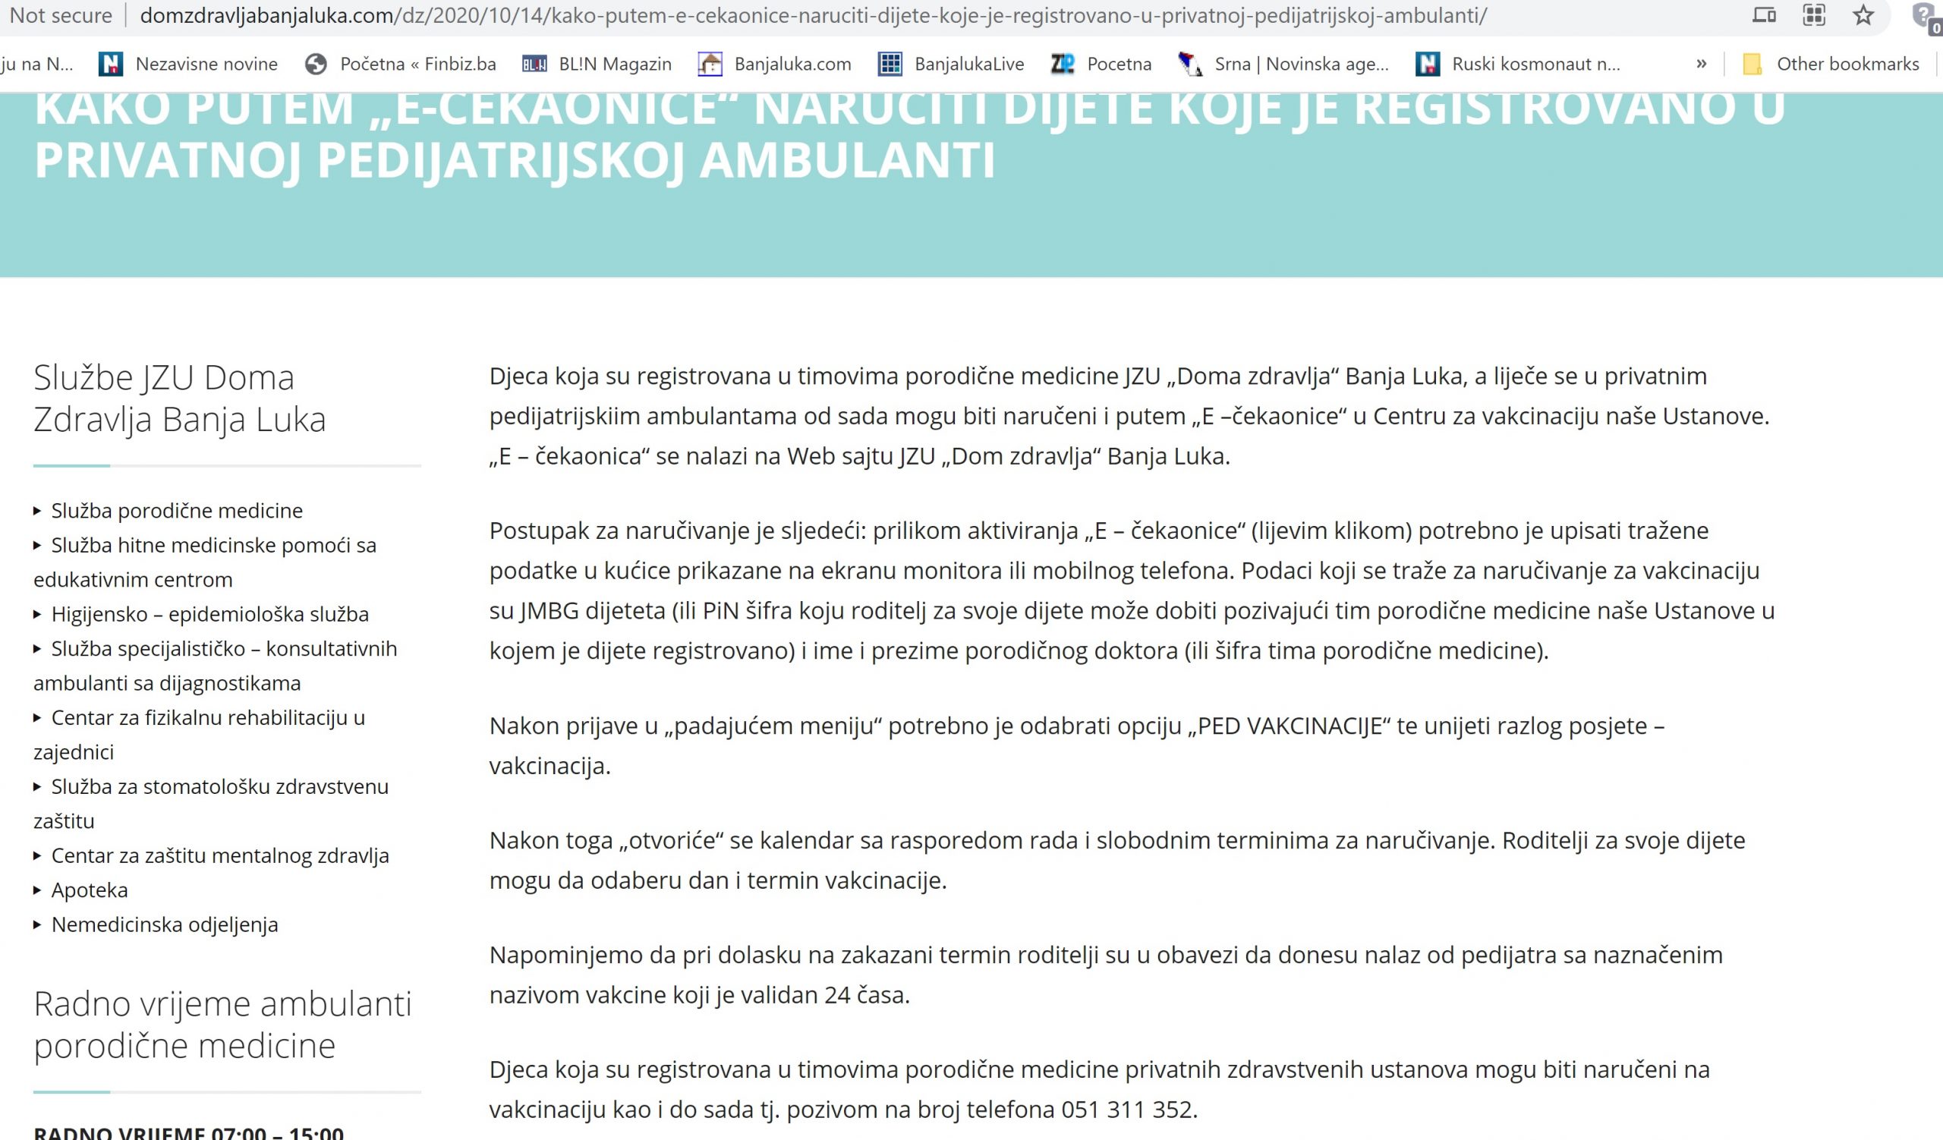This screenshot has width=1943, height=1140.
Task: Open the Banjaluka.com bookmark
Action: pos(774,64)
